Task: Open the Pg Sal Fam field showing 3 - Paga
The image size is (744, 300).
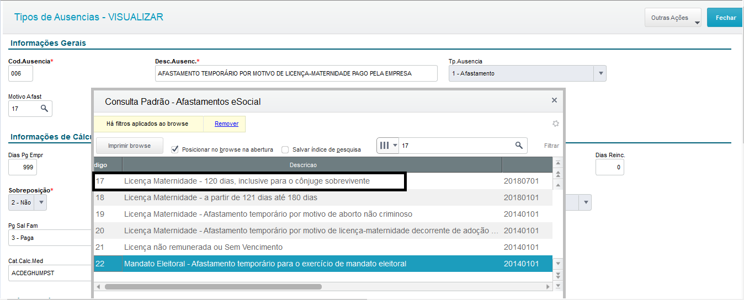Action: tap(50, 238)
